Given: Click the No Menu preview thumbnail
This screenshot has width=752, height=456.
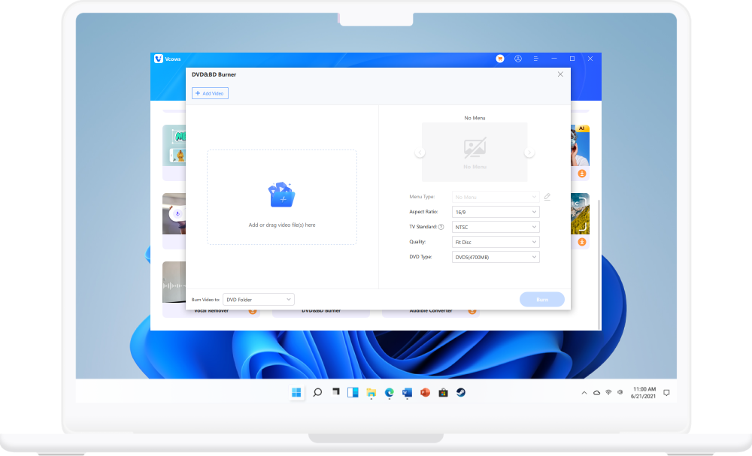Looking at the screenshot, I should coord(475,152).
